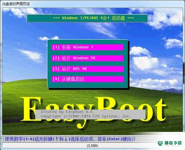Click the bottom hint line 使用数字(1-4)或光标键

click(x=70, y=139)
